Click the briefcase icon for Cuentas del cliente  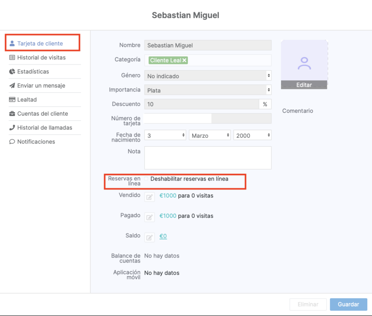pos(12,114)
